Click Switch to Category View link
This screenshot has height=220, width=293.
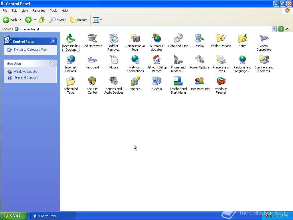(x=30, y=50)
